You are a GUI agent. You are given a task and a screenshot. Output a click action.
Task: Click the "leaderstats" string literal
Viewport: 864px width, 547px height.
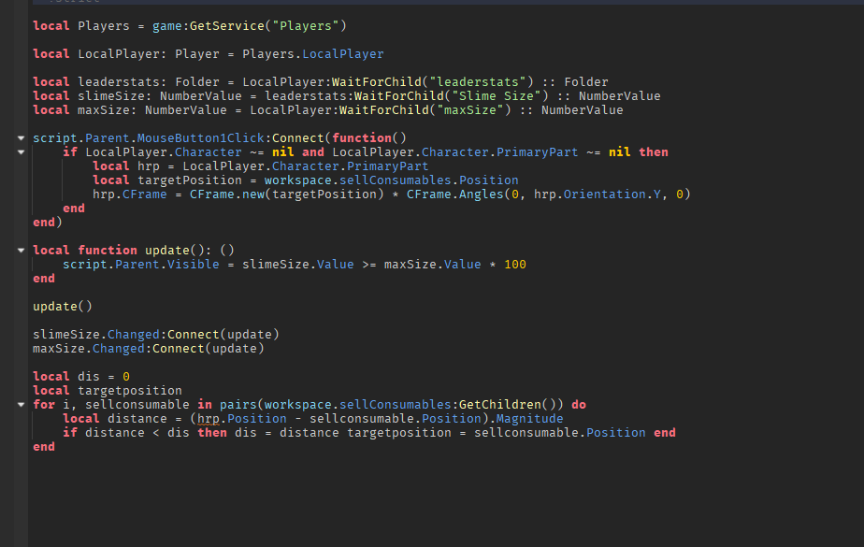[478, 82]
